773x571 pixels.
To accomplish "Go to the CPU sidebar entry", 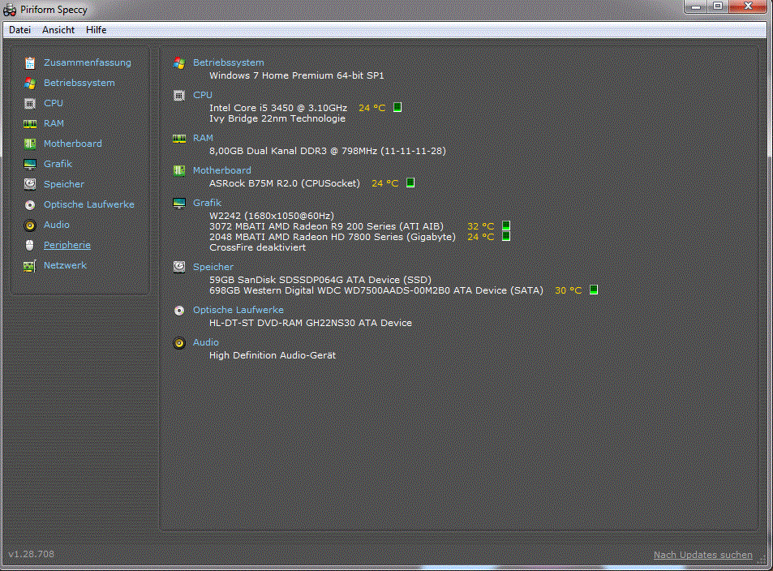I will 54,103.
